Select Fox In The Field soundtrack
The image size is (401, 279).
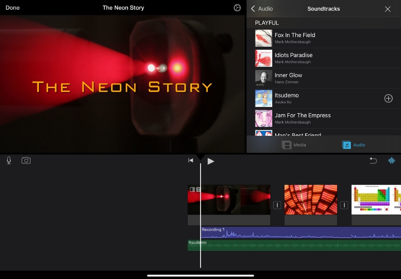(295, 38)
